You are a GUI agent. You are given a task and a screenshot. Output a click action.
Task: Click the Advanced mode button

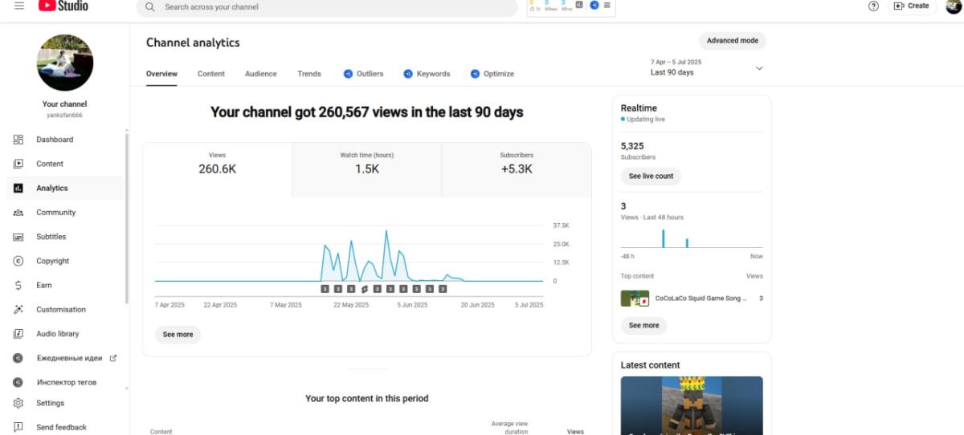coord(732,41)
